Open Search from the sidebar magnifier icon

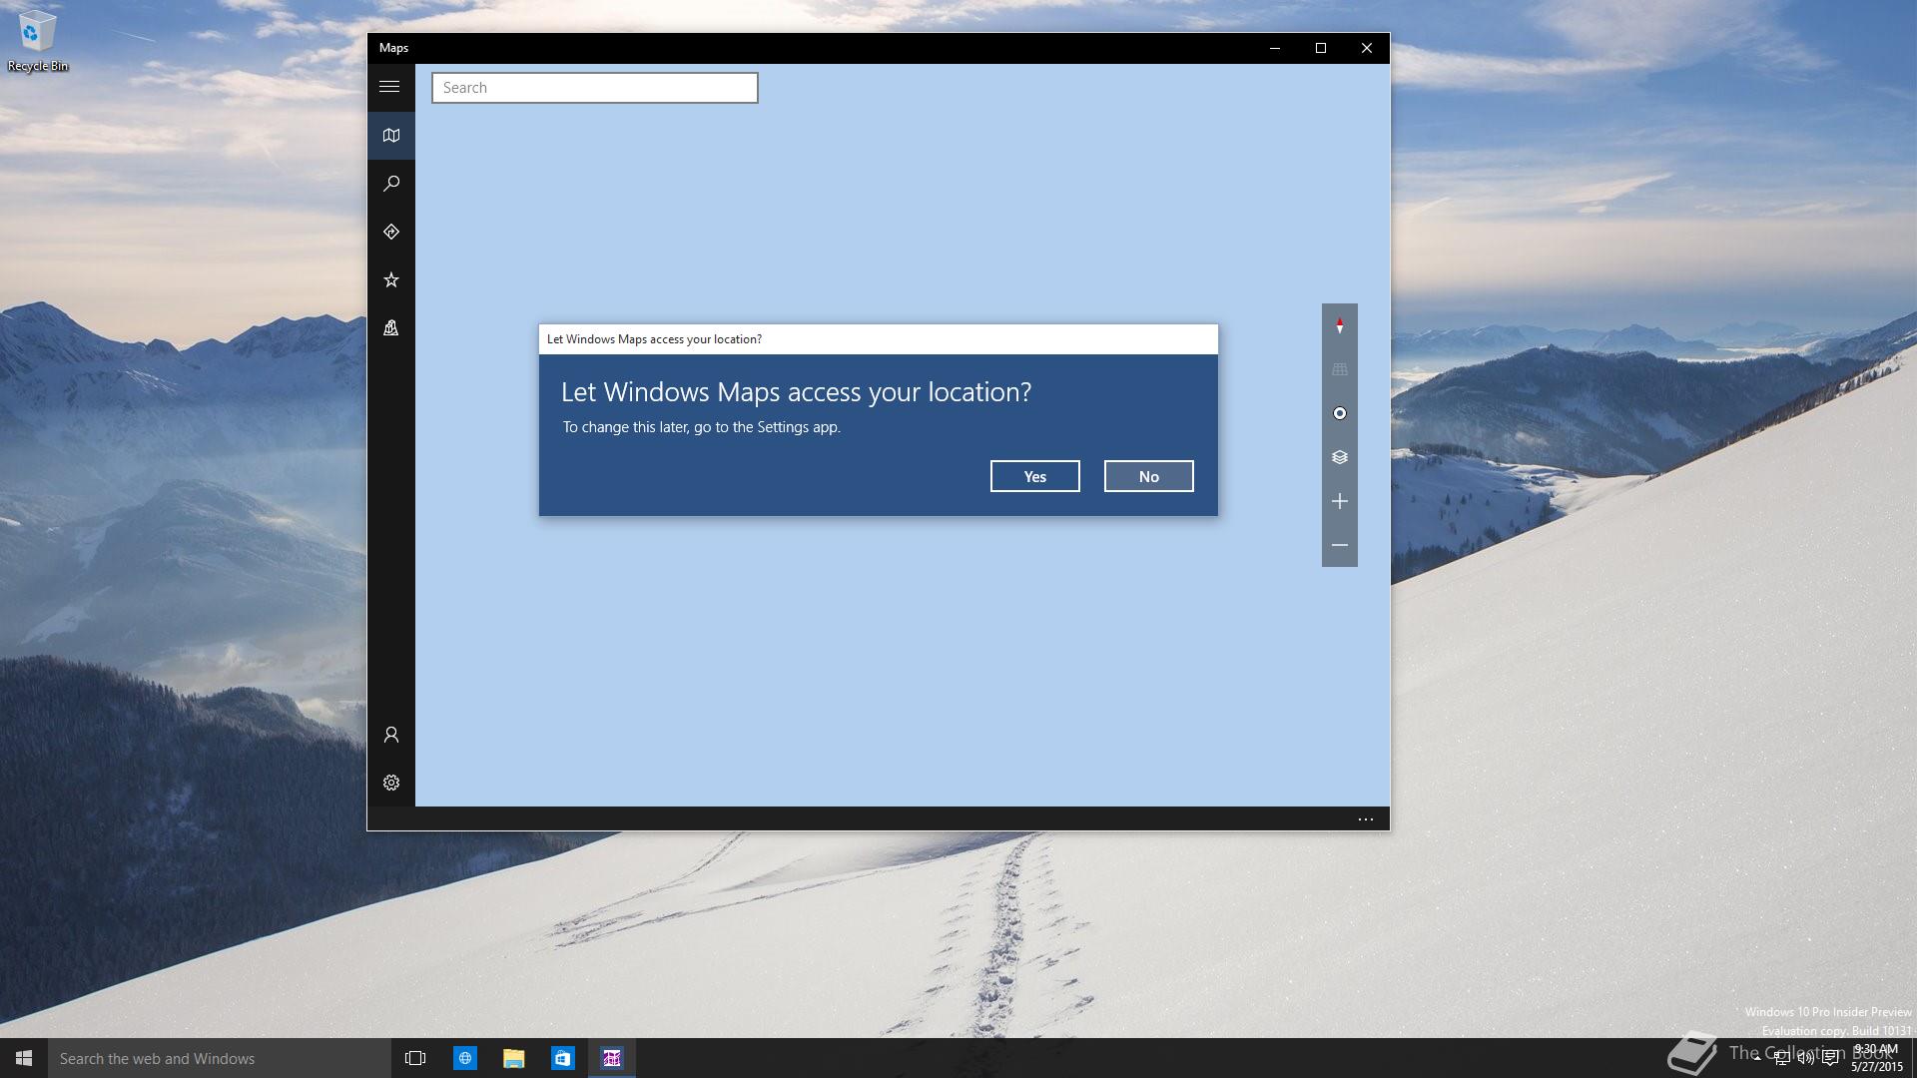(x=390, y=184)
